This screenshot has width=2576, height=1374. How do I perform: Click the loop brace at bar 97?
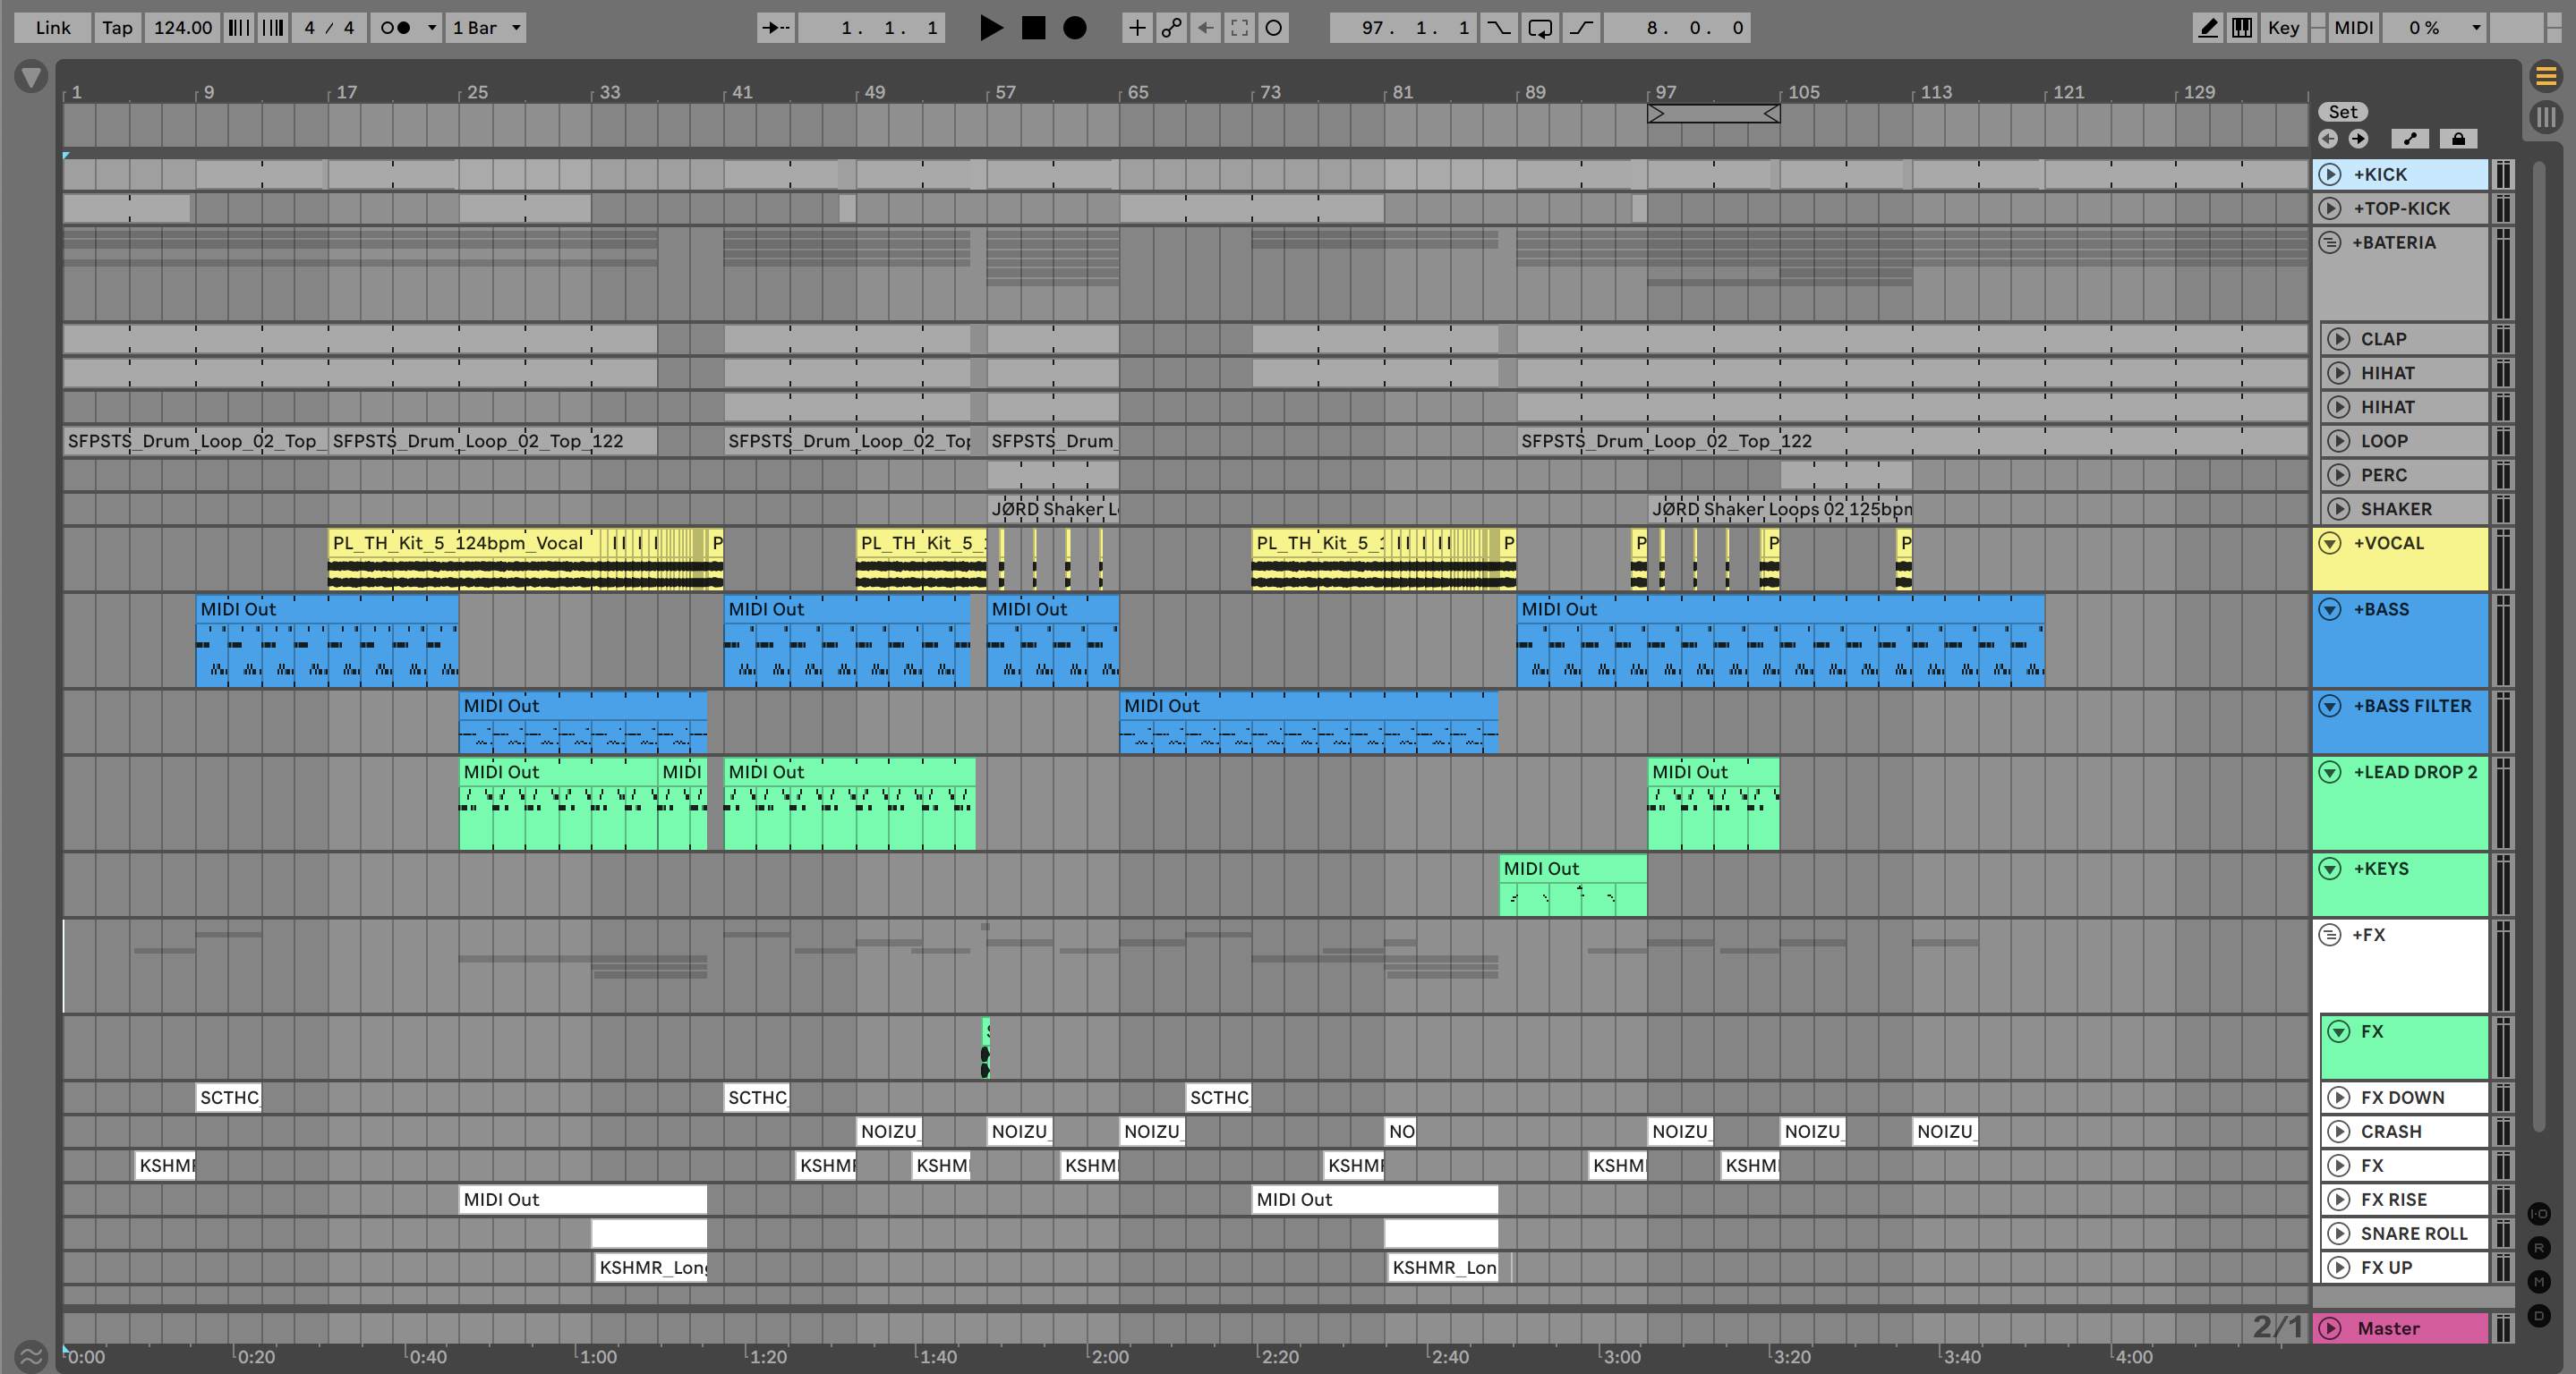click(1713, 114)
